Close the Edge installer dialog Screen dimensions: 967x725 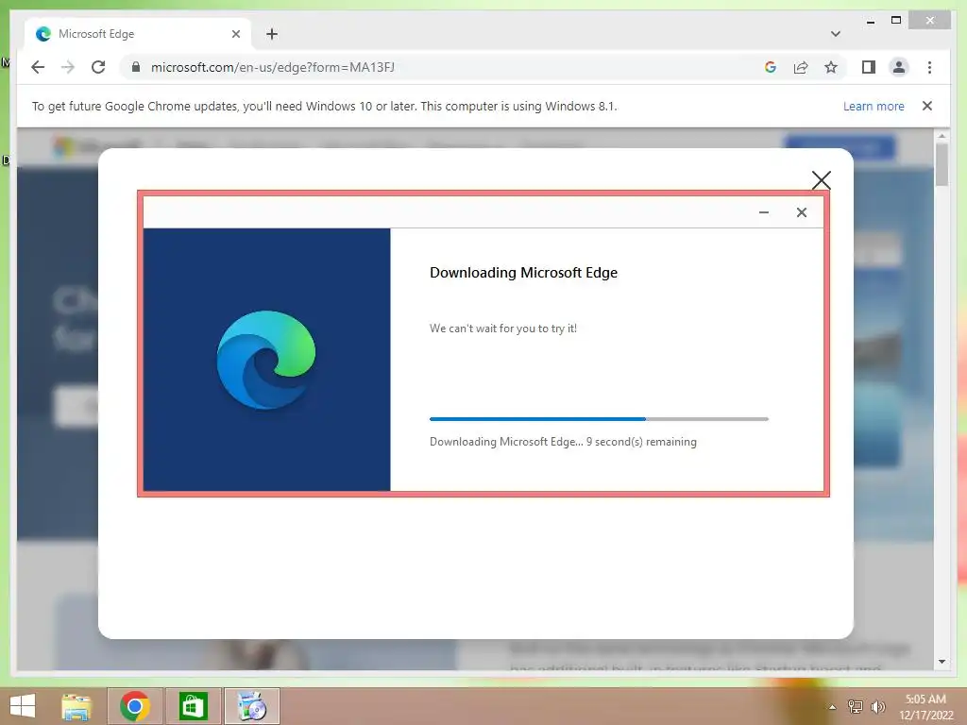click(x=801, y=212)
